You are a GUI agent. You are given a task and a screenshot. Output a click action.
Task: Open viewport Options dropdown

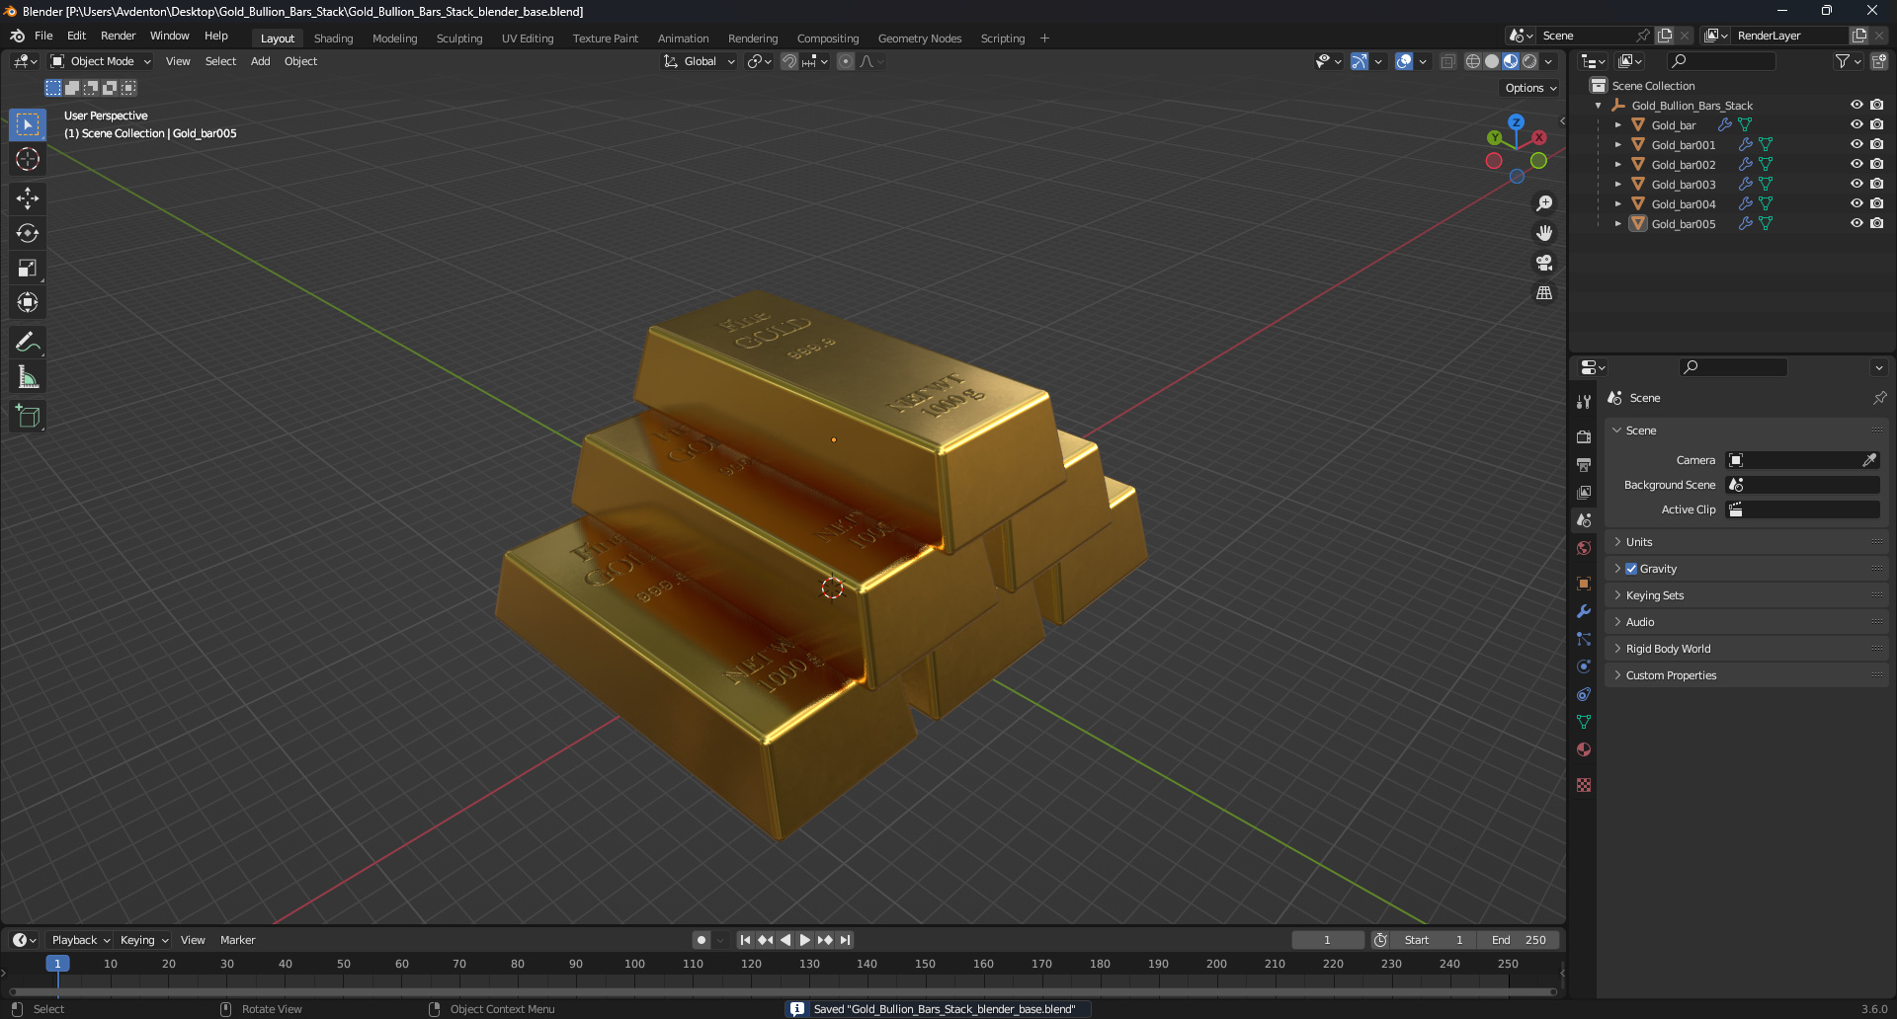[1530, 88]
